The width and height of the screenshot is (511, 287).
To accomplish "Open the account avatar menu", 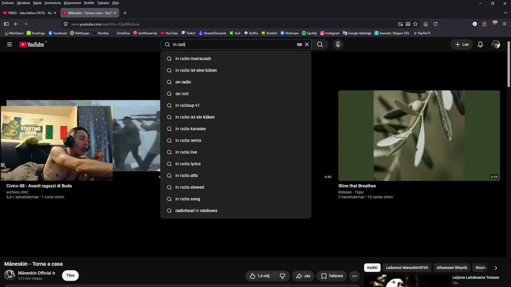I will pos(496,45).
